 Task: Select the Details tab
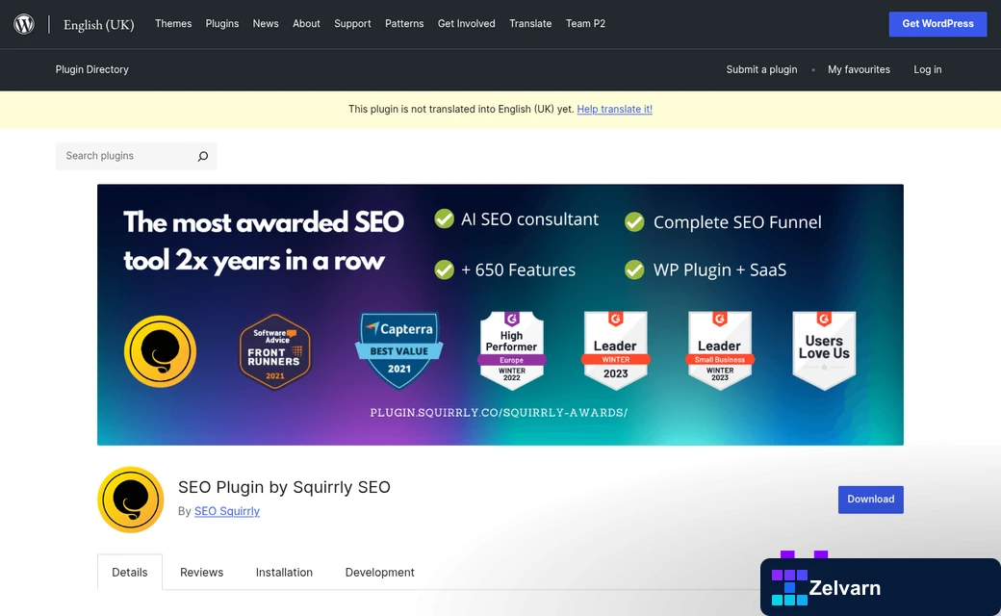click(x=130, y=572)
